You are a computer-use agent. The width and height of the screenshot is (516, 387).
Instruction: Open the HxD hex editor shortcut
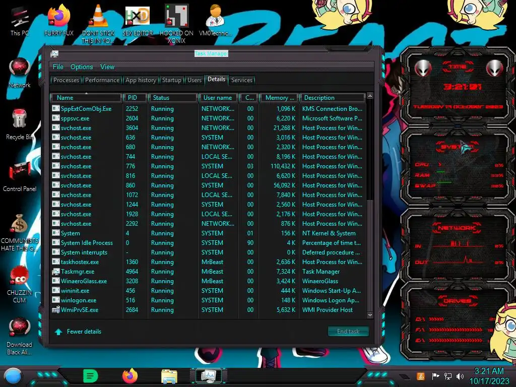[138, 20]
